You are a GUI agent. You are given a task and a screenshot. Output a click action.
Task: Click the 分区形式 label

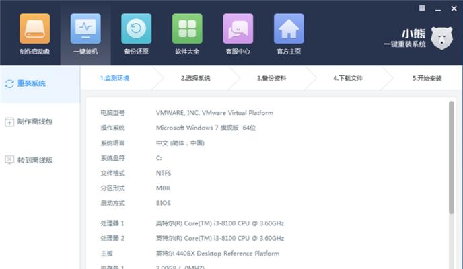pos(112,188)
